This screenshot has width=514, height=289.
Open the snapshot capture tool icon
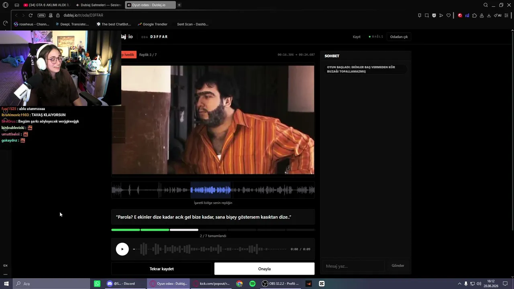(x=427, y=15)
